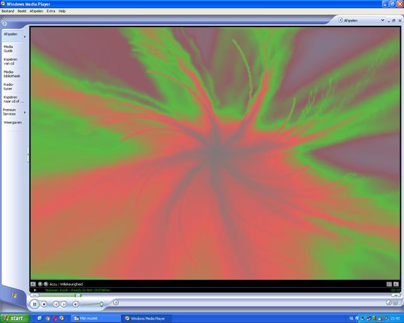The height and width of the screenshot is (323, 404).
Task: Open the Afspelen playlist dropdown at top right
Action: pos(383,20)
